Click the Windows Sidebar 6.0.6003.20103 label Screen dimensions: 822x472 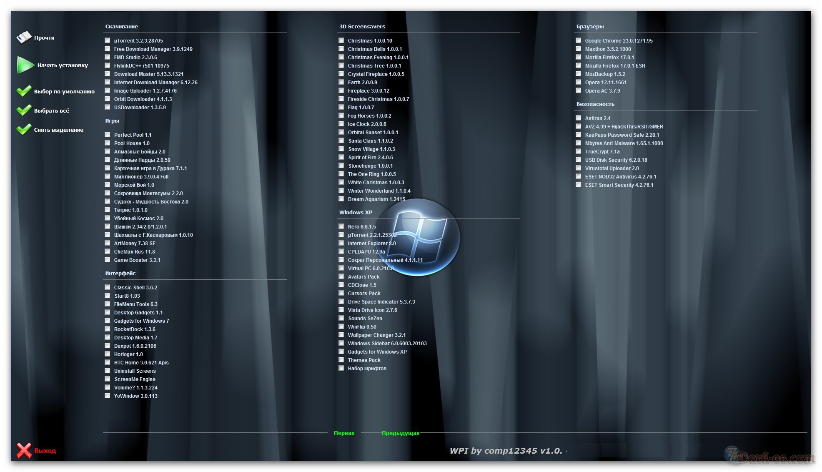click(x=387, y=344)
